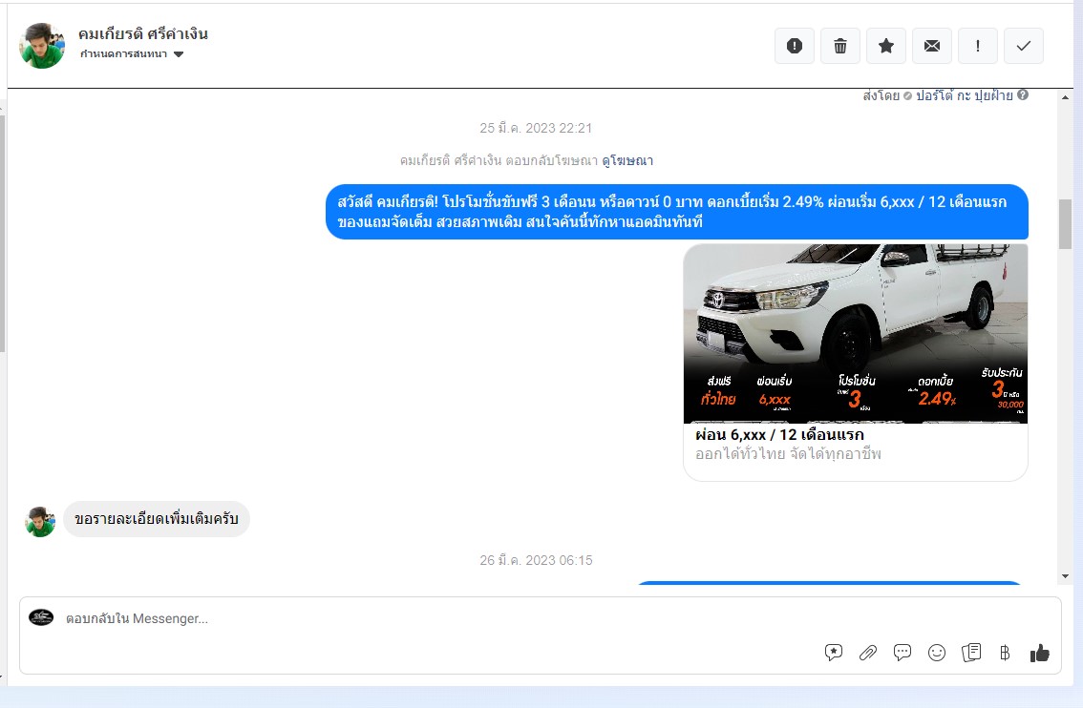Click sender name ปอร์โต้ กะ ปุยฝ้าย

click(965, 95)
